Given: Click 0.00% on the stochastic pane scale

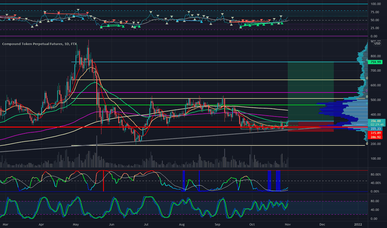Looking at the screenshot, I should pyautogui.click(x=375, y=192).
